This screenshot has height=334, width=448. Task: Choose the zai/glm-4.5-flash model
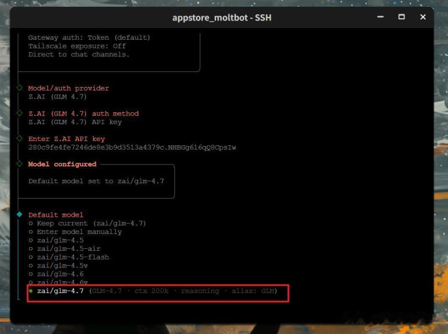pos(72,257)
